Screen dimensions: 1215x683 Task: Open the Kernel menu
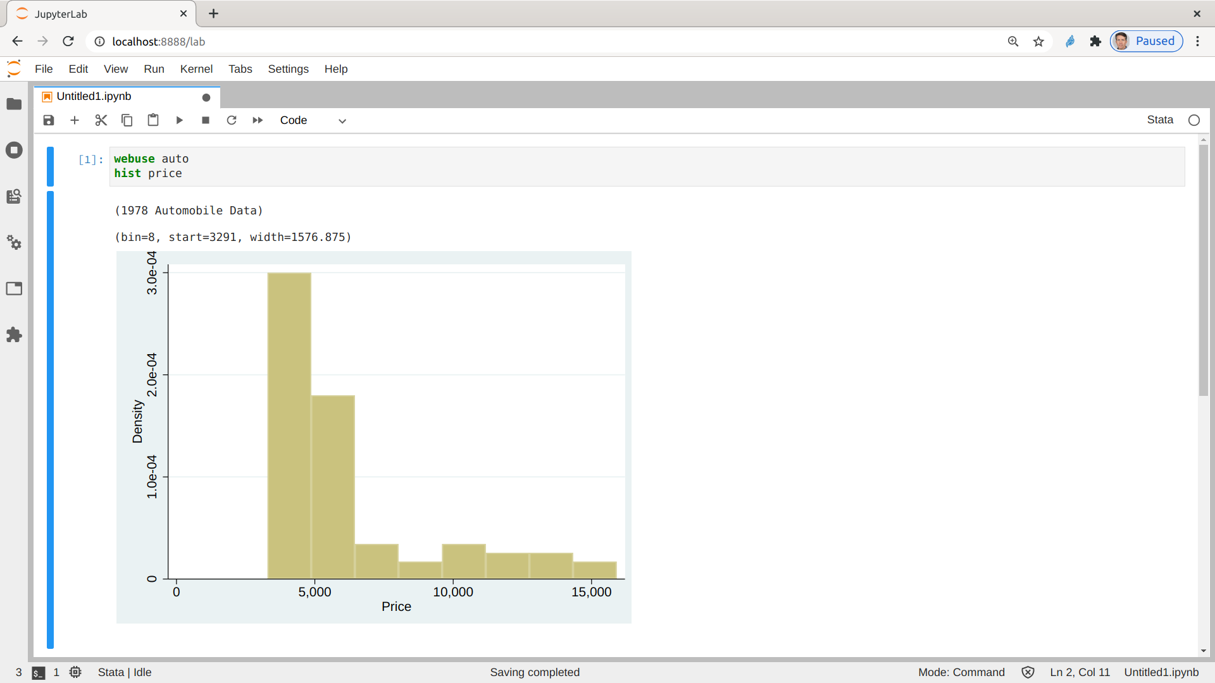(x=196, y=69)
